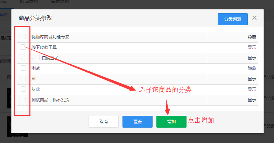Check the 优物库商城功能专卖 category checkbox
Screen dimensions: 274x143
23,37
